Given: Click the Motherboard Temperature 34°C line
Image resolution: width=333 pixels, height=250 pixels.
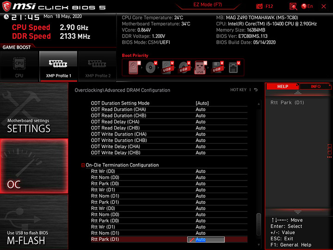Looking at the screenshot, I should 156,24.
